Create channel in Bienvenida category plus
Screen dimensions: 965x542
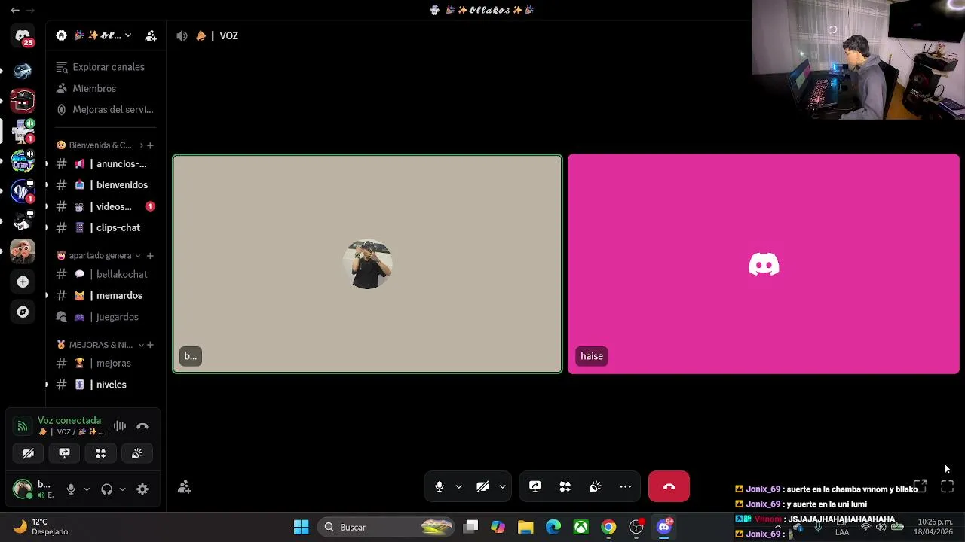[x=150, y=145]
